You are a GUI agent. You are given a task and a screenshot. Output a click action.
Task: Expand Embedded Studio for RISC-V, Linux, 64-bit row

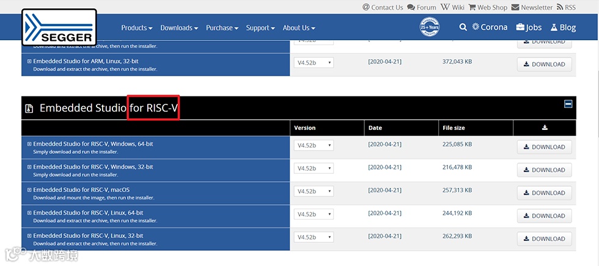[x=29, y=213]
